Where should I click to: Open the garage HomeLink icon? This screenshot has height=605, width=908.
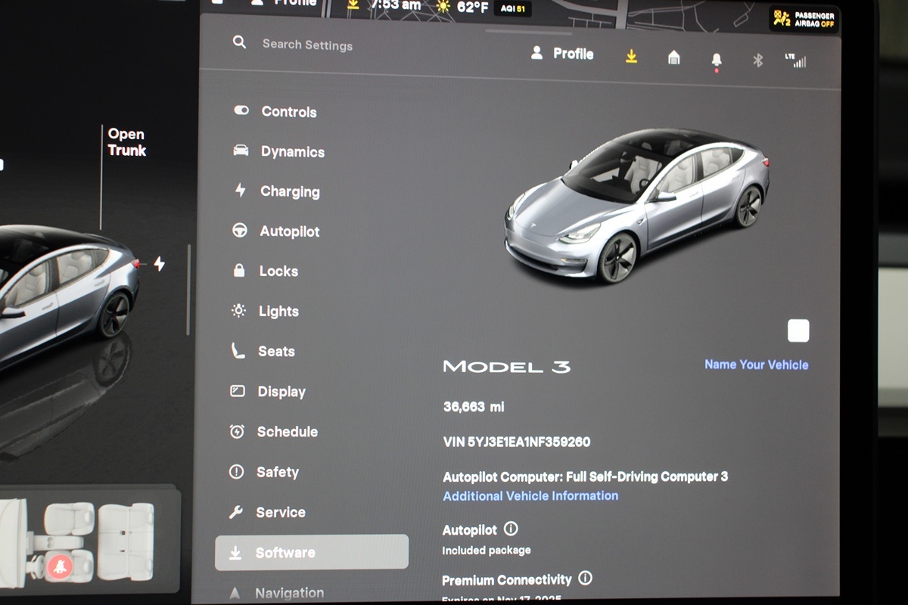click(x=673, y=58)
